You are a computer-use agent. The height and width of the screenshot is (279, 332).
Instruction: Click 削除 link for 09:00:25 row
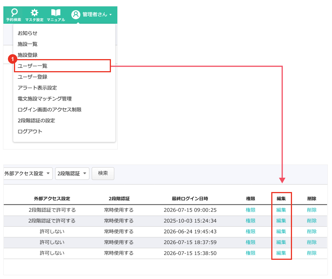point(312,210)
